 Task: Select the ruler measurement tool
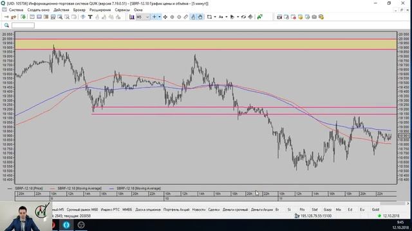186,17
